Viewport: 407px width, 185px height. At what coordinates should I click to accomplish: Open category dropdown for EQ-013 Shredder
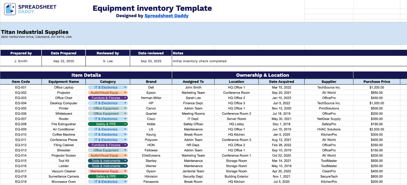125,150
